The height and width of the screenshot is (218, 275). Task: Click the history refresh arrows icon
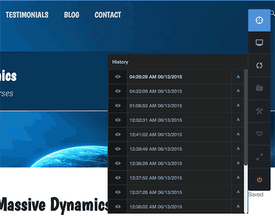coord(259,65)
